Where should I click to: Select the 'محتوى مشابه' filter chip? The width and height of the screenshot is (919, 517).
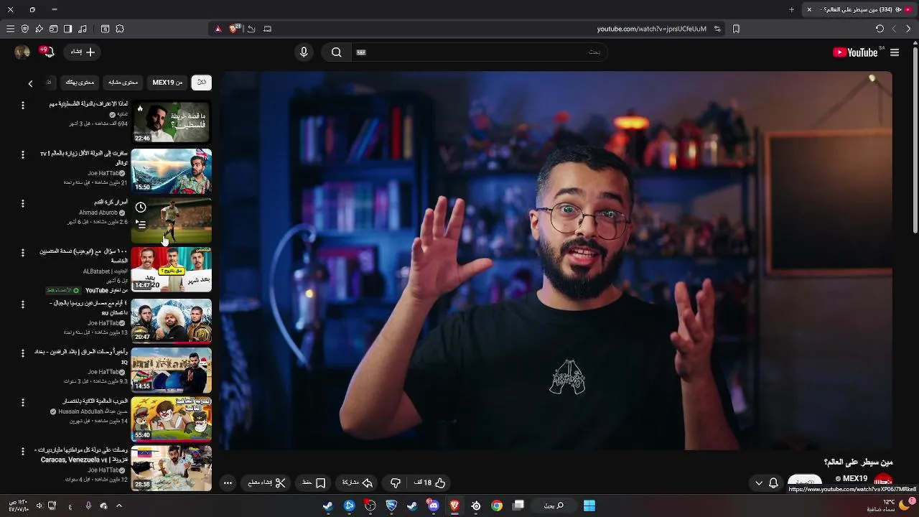(123, 83)
